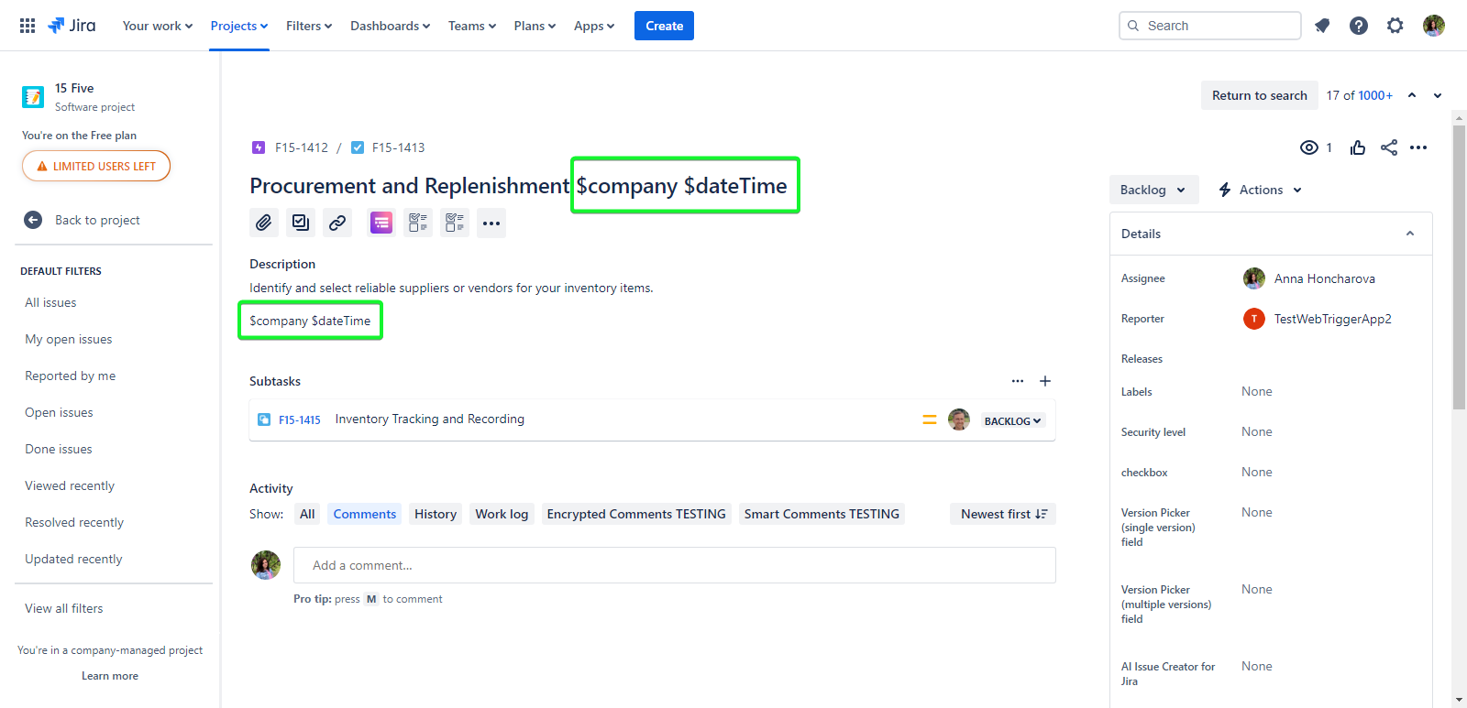Open the Backlog status dropdown
The height and width of the screenshot is (708, 1467).
point(1153,190)
